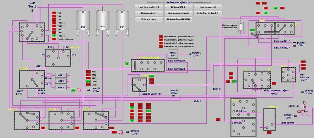Click the KRL3 rectangular unit box
314x138 pixels.
point(61,88)
